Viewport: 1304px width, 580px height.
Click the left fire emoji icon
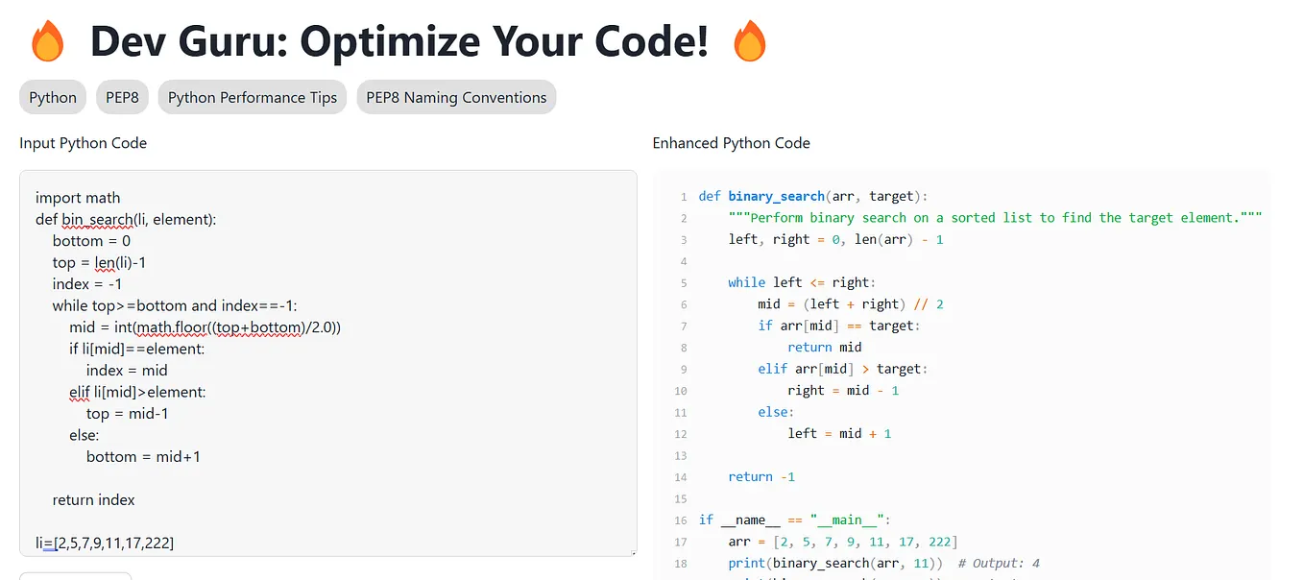coord(48,41)
